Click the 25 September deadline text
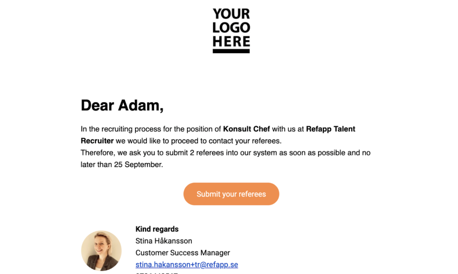This screenshot has height=274, width=458. 138,165
